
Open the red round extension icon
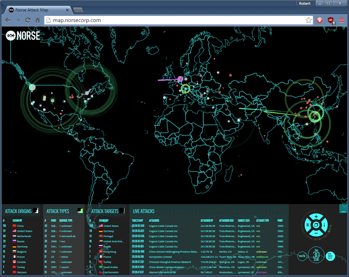pos(319,20)
